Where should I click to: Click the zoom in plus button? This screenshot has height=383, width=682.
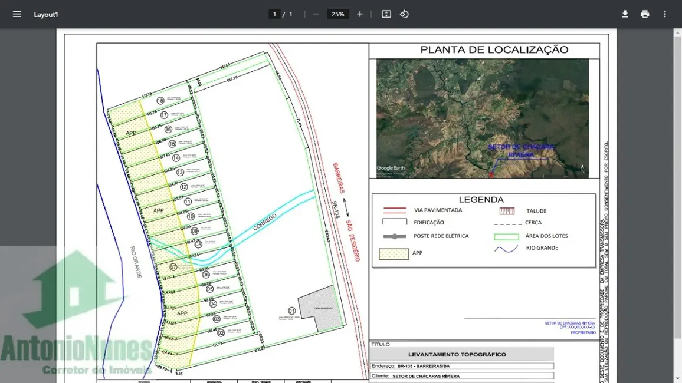pos(360,14)
